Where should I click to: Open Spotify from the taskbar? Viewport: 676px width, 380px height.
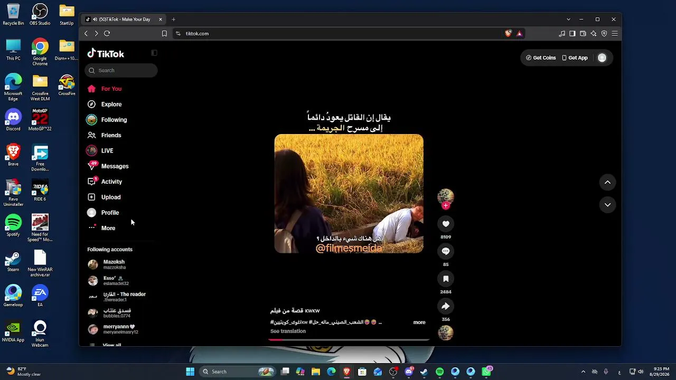439,372
